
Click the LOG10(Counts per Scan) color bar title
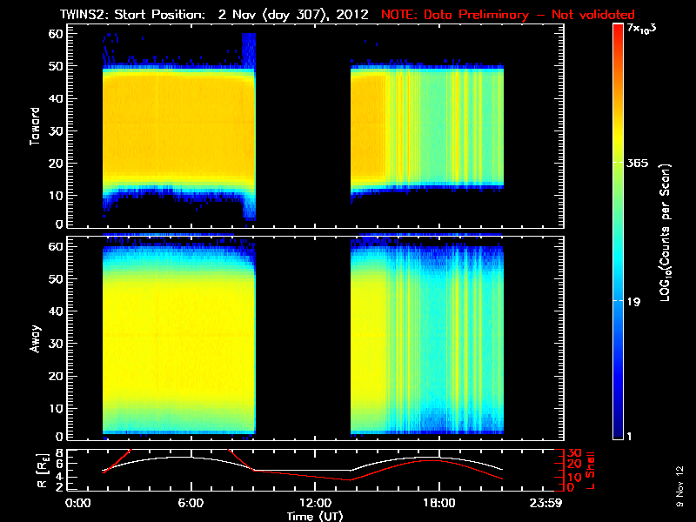click(665, 232)
